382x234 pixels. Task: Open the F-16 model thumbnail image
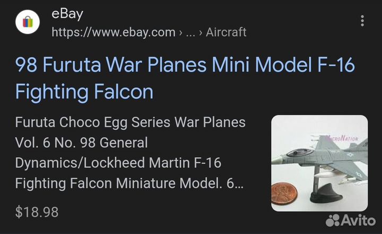tap(319, 163)
